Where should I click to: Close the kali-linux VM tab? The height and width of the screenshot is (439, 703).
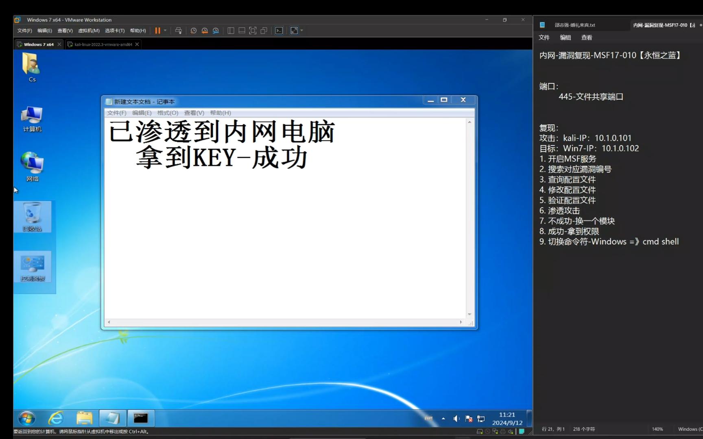pyautogui.click(x=137, y=44)
